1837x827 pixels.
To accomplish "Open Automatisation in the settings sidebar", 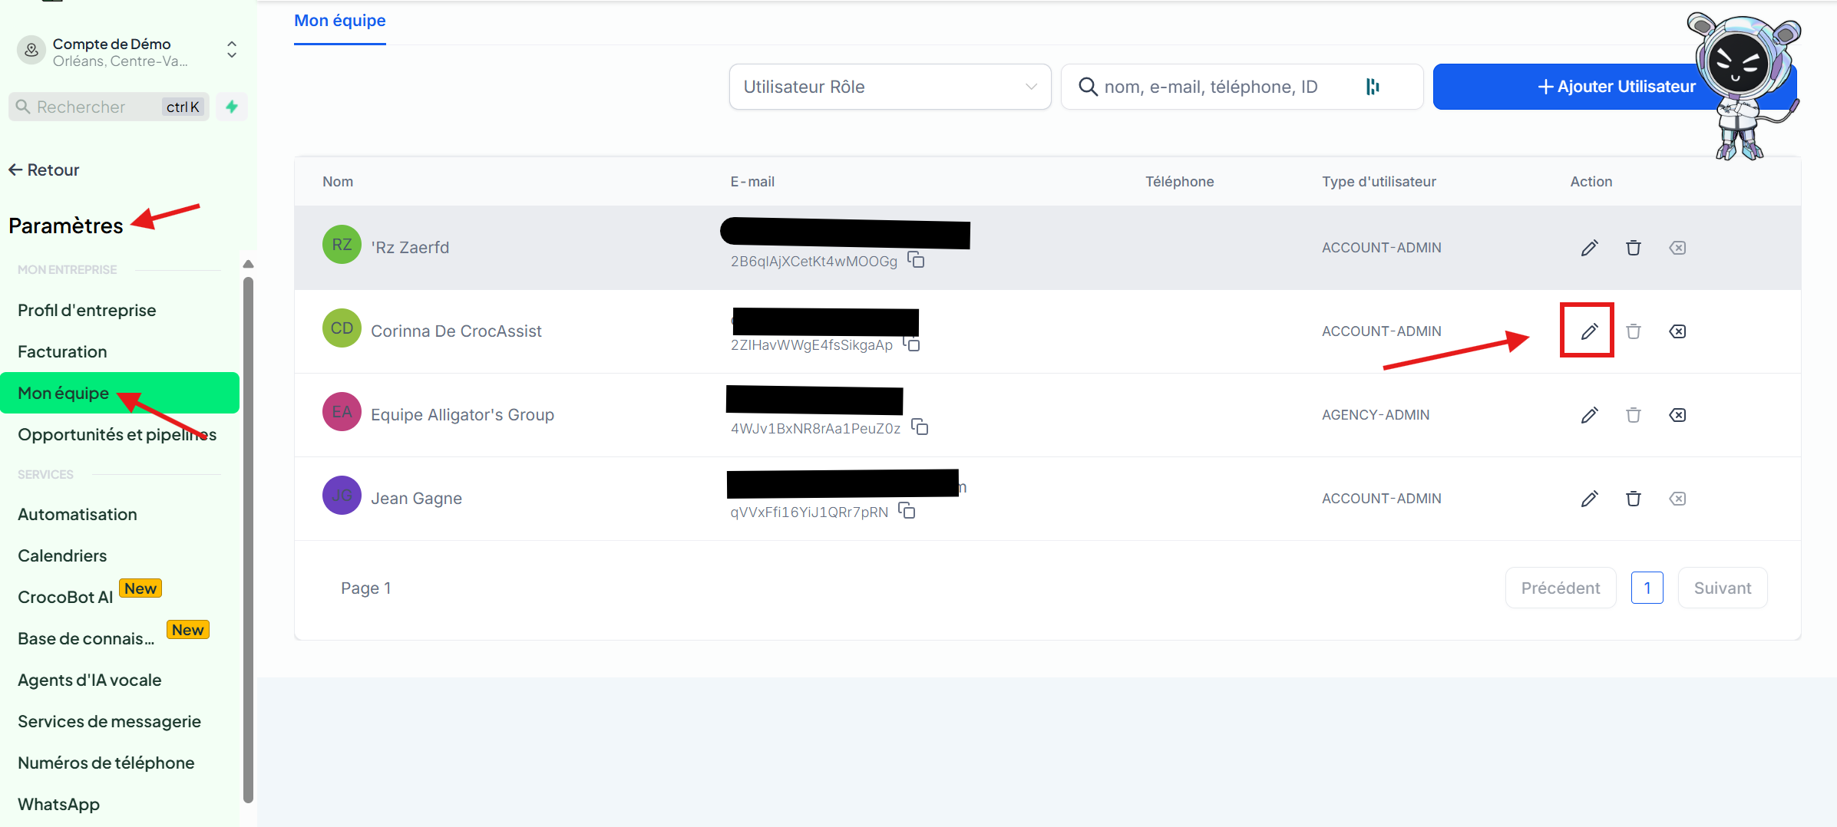I will [78, 514].
